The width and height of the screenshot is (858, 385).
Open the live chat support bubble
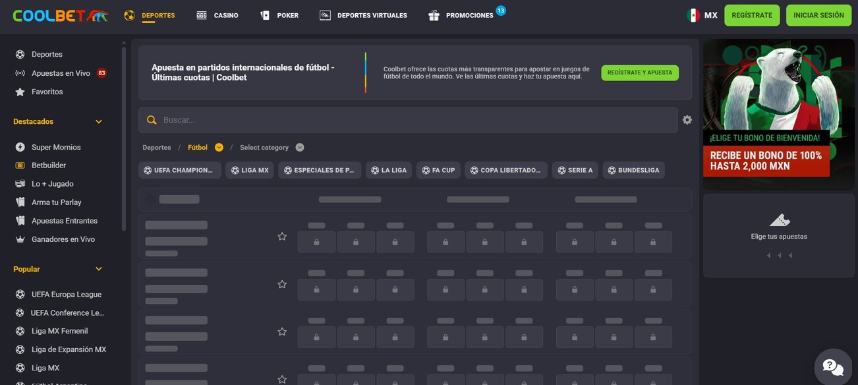coord(833,367)
